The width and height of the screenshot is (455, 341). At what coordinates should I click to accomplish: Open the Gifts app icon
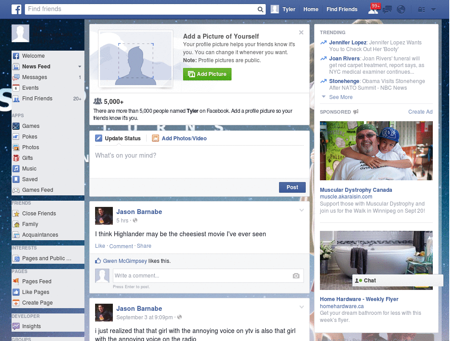(x=16, y=158)
